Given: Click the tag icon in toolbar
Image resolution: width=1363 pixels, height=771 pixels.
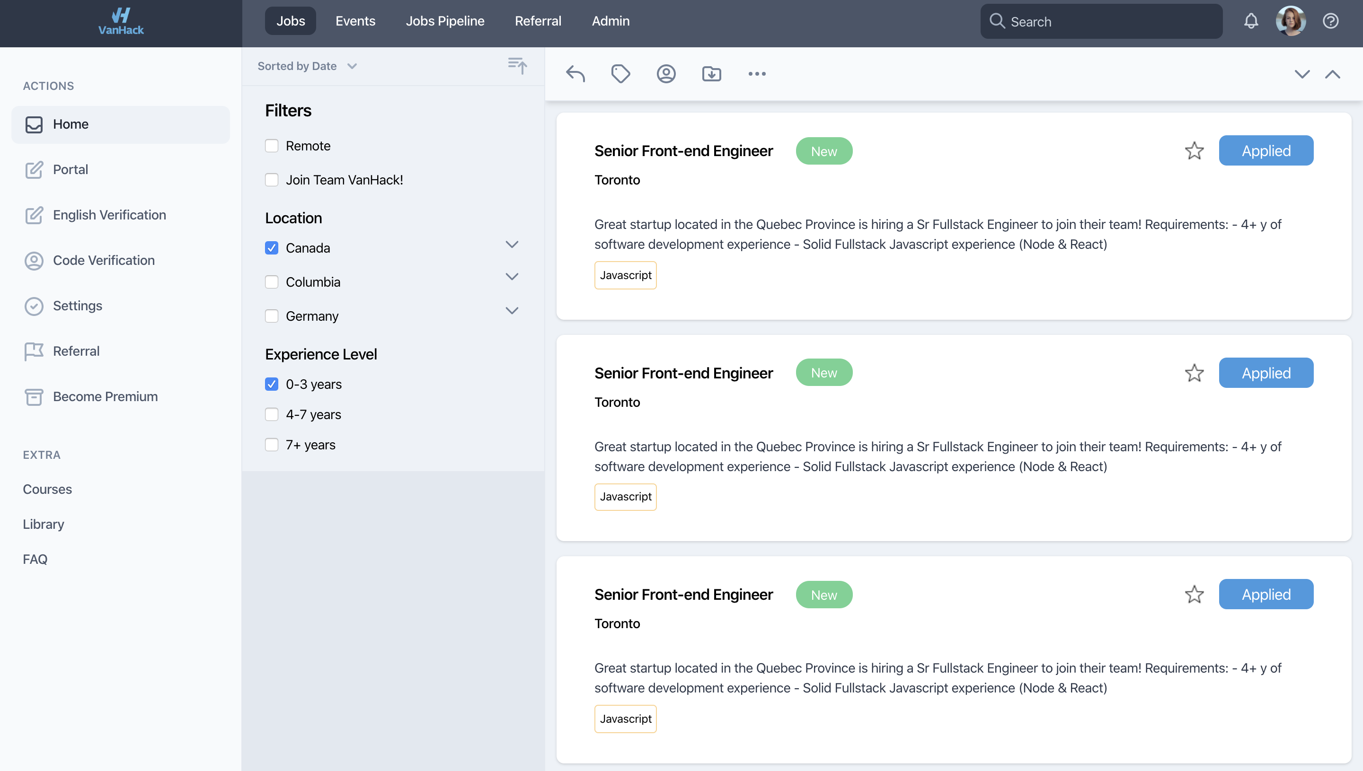Looking at the screenshot, I should click(620, 74).
